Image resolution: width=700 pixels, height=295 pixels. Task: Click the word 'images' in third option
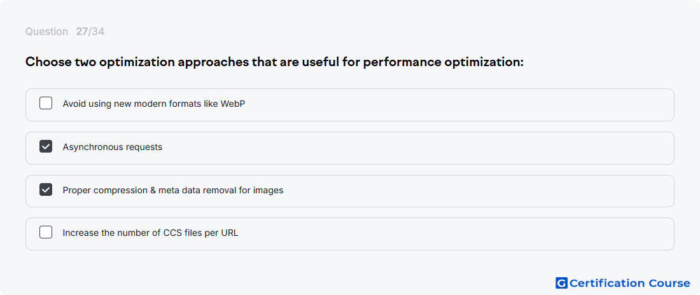[x=268, y=191]
